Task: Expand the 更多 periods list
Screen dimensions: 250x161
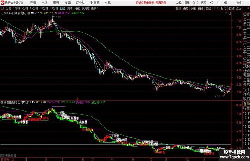Action: click(95, 8)
